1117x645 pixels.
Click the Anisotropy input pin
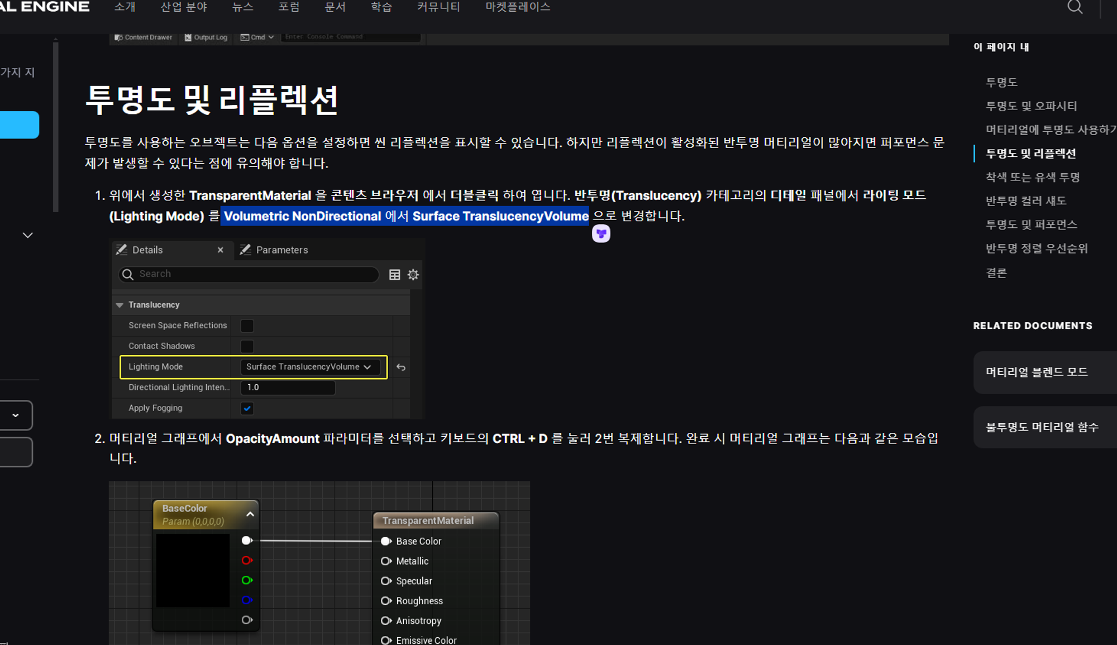click(x=386, y=620)
